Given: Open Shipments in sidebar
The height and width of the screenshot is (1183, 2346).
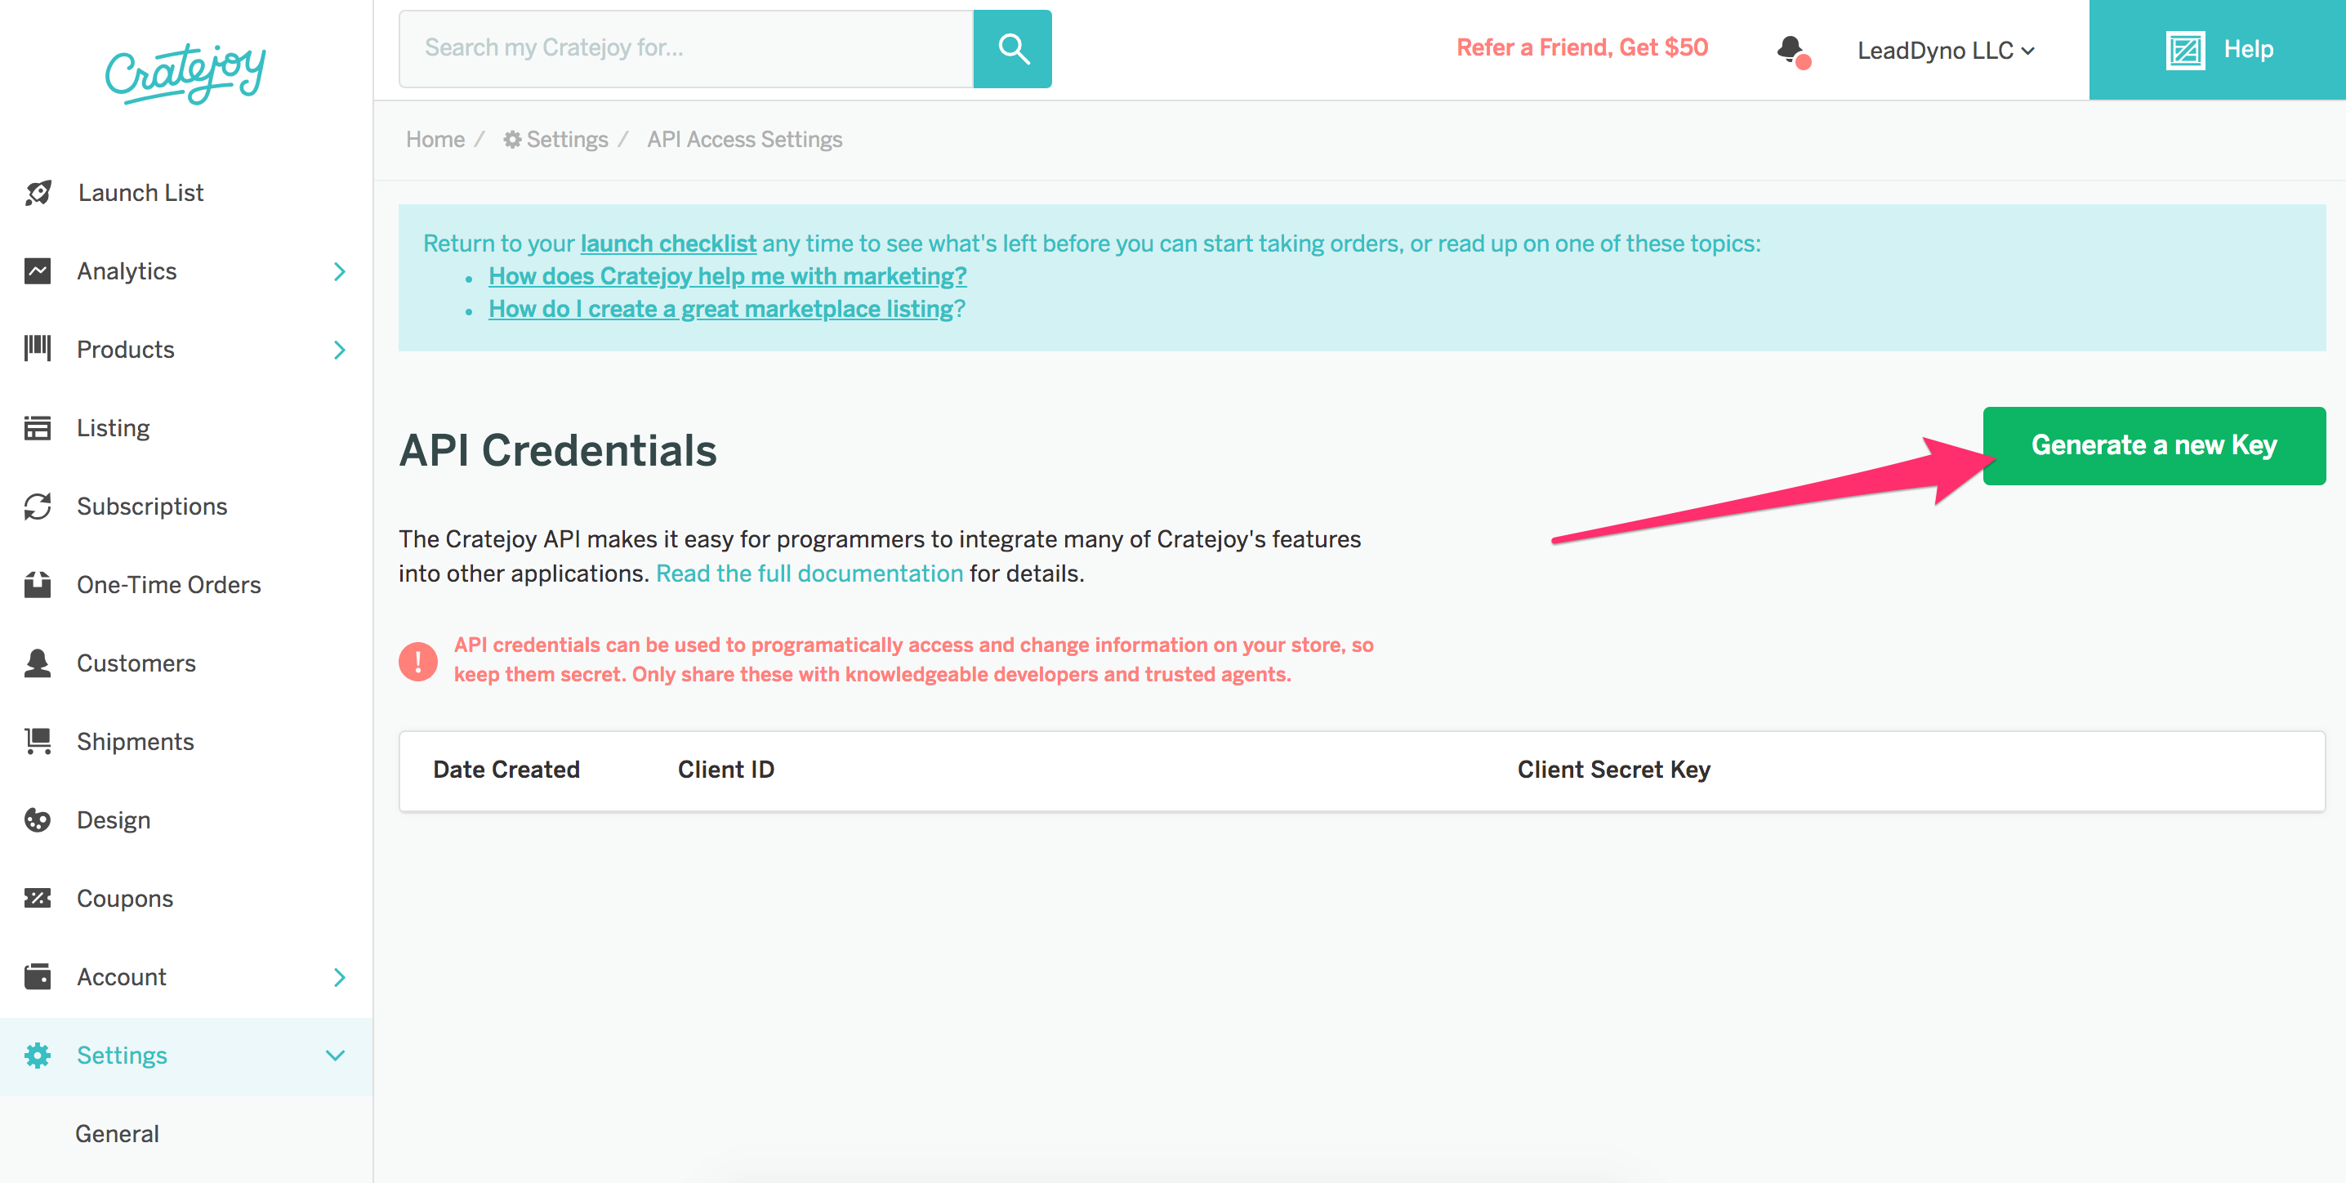Looking at the screenshot, I should (x=136, y=741).
